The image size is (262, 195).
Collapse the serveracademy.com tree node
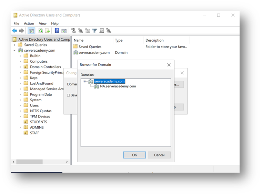(14, 50)
